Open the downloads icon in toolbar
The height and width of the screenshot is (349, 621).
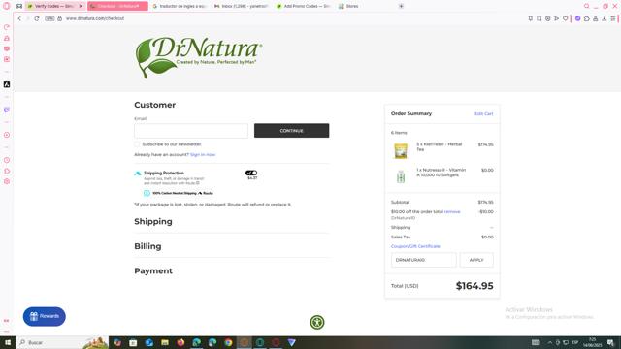coord(604,18)
